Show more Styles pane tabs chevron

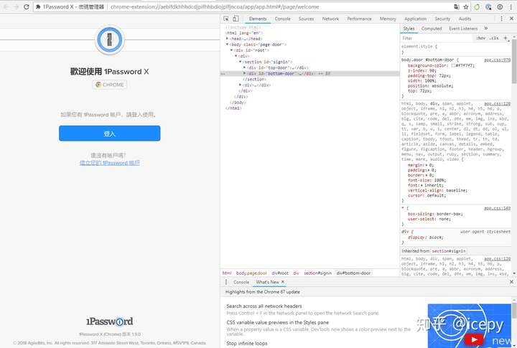[x=485, y=28]
